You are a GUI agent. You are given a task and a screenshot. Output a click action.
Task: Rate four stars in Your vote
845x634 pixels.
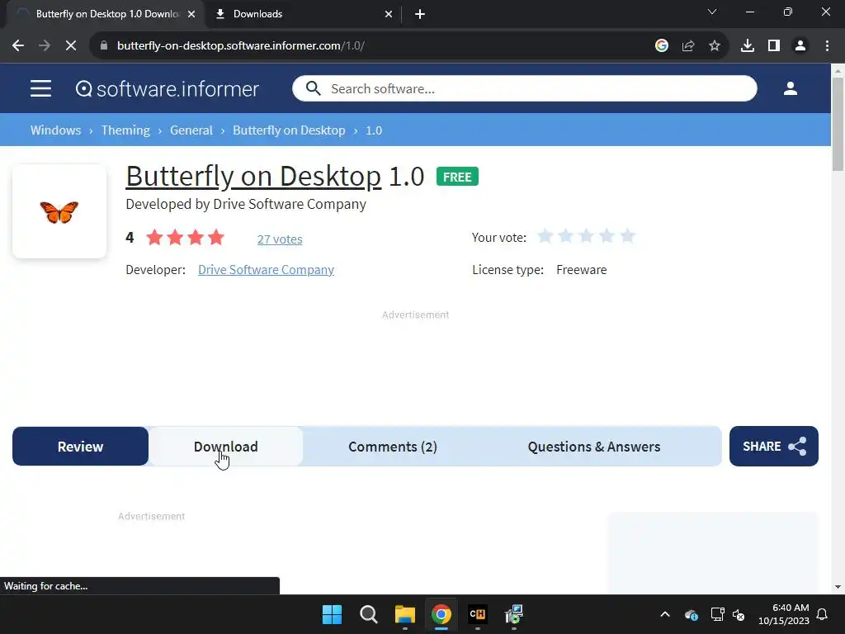(x=607, y=236)
